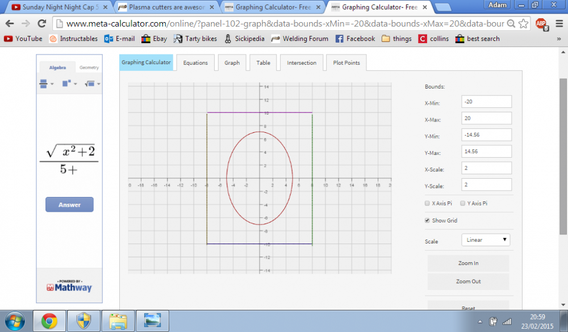Bookmark this page with the star icon
568x332 pixels.
pyautogui.click(x=524, y=24)
